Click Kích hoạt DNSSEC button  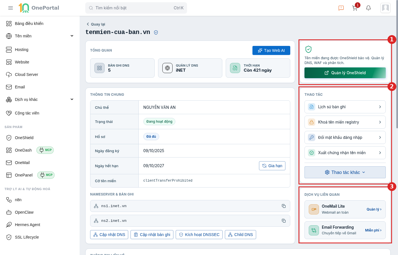[199, 235]
